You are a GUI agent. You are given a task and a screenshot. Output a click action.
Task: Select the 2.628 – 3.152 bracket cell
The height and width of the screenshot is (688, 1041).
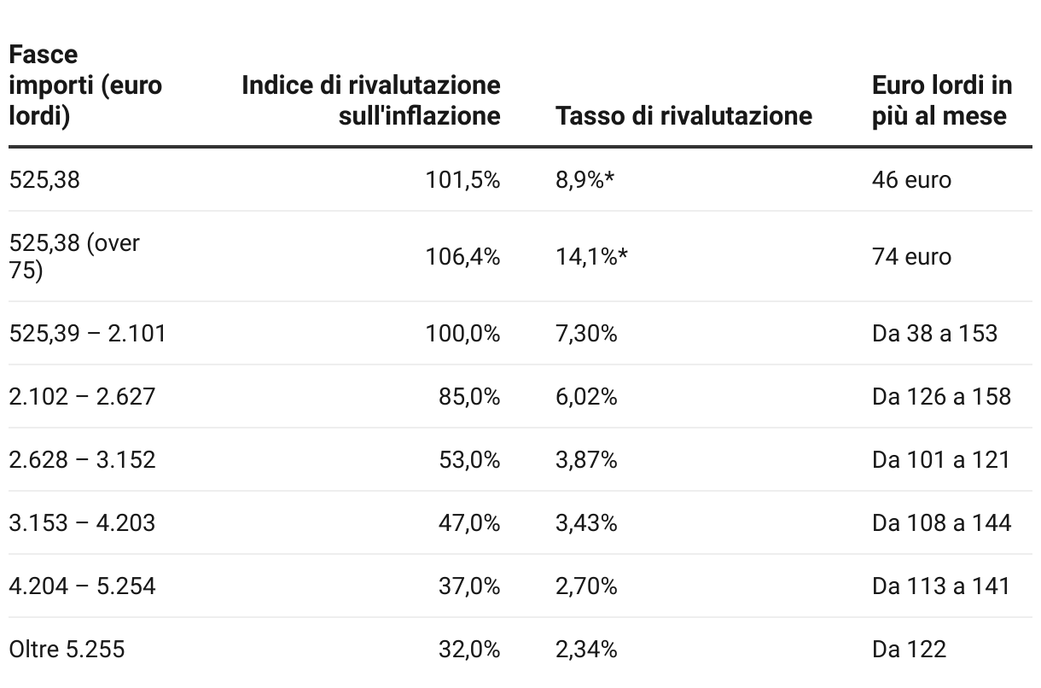82,459
